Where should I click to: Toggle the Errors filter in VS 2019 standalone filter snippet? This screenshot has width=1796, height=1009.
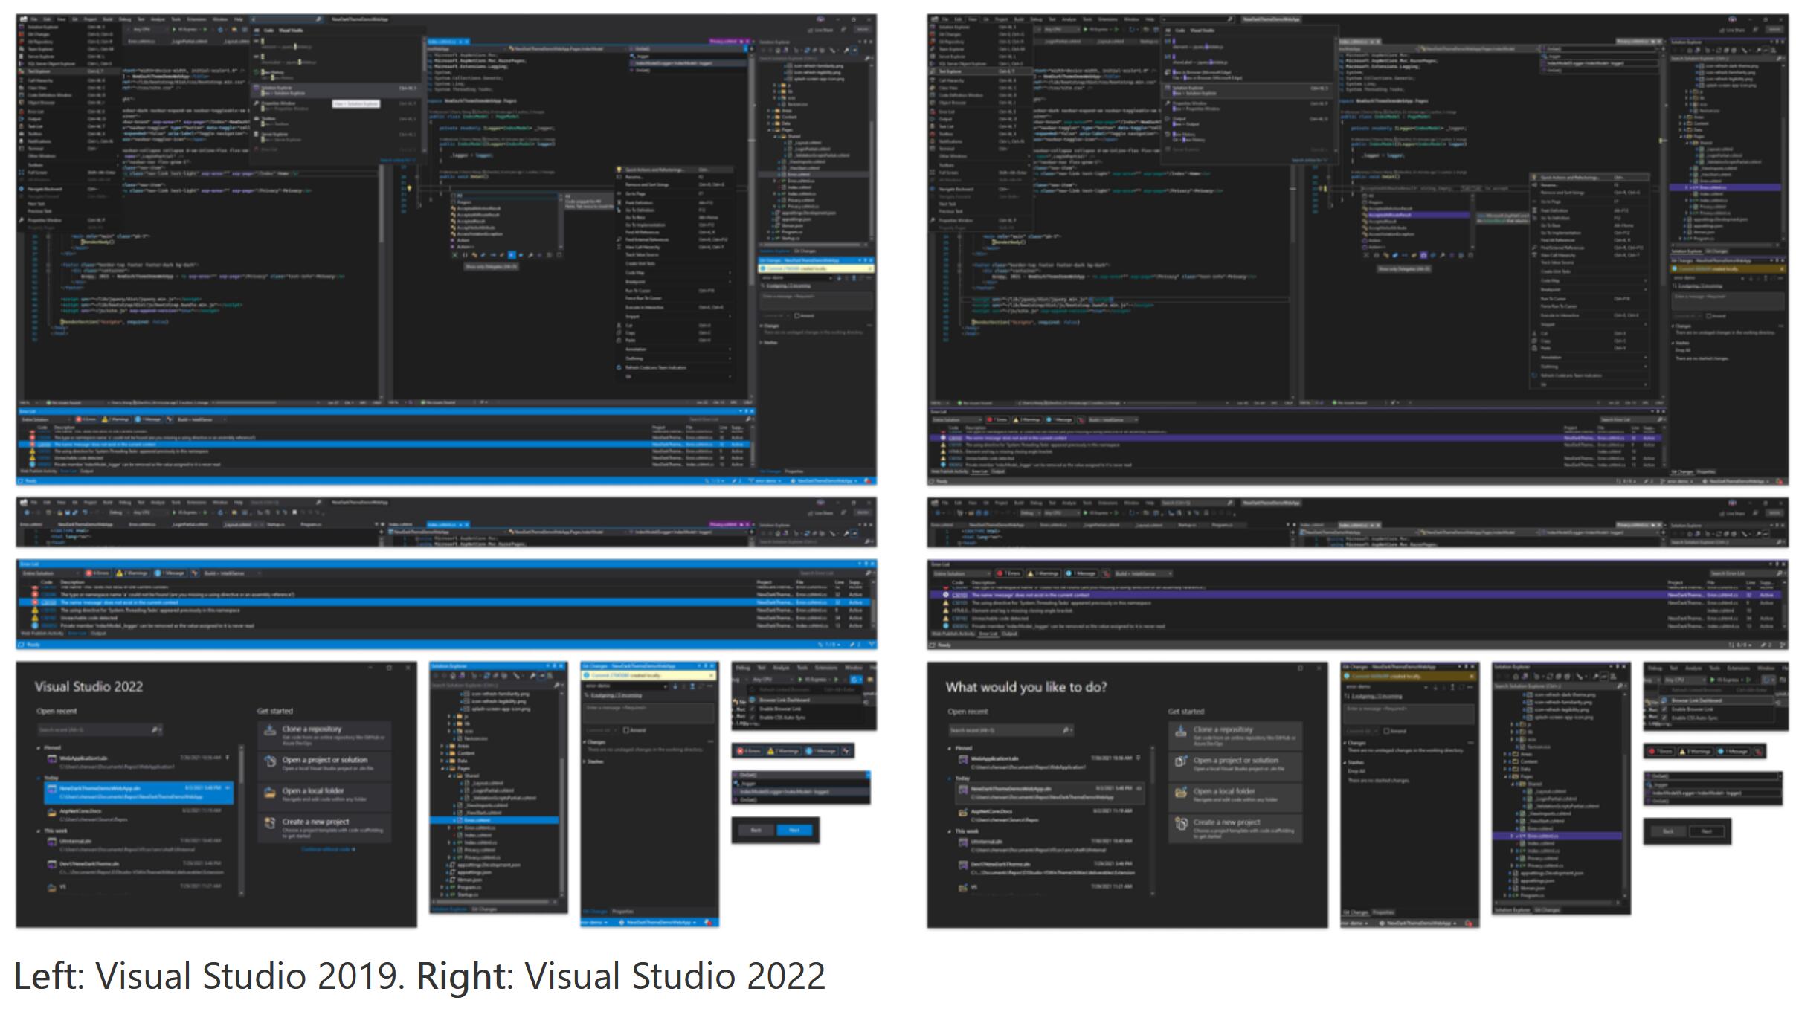pyautogui.click(x=750, y=751)
